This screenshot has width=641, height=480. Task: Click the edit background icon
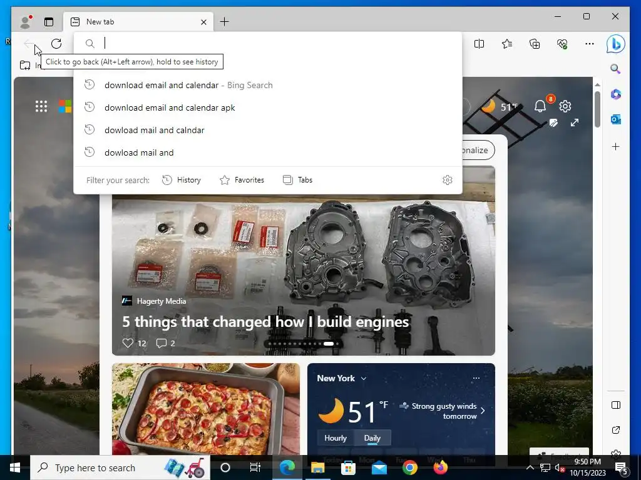tap(553, 122)
